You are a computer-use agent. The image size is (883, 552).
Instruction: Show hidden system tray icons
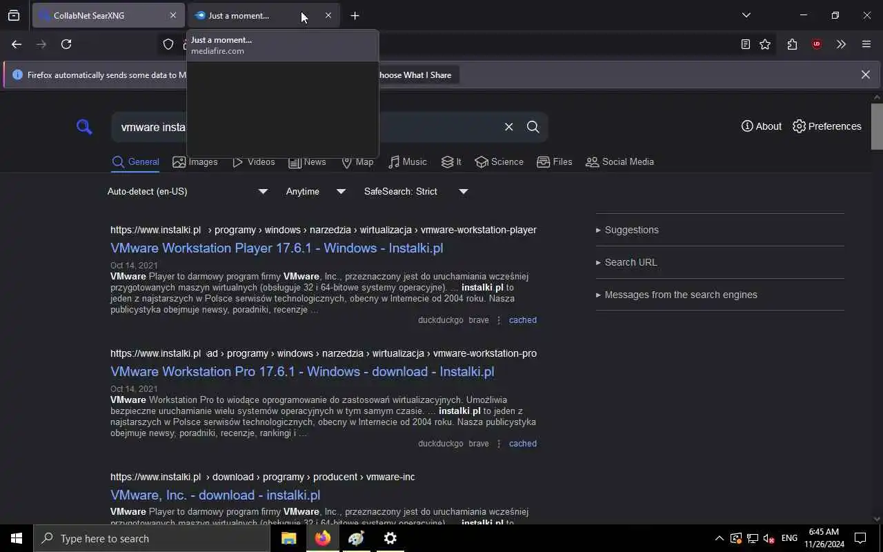[719, 538]
